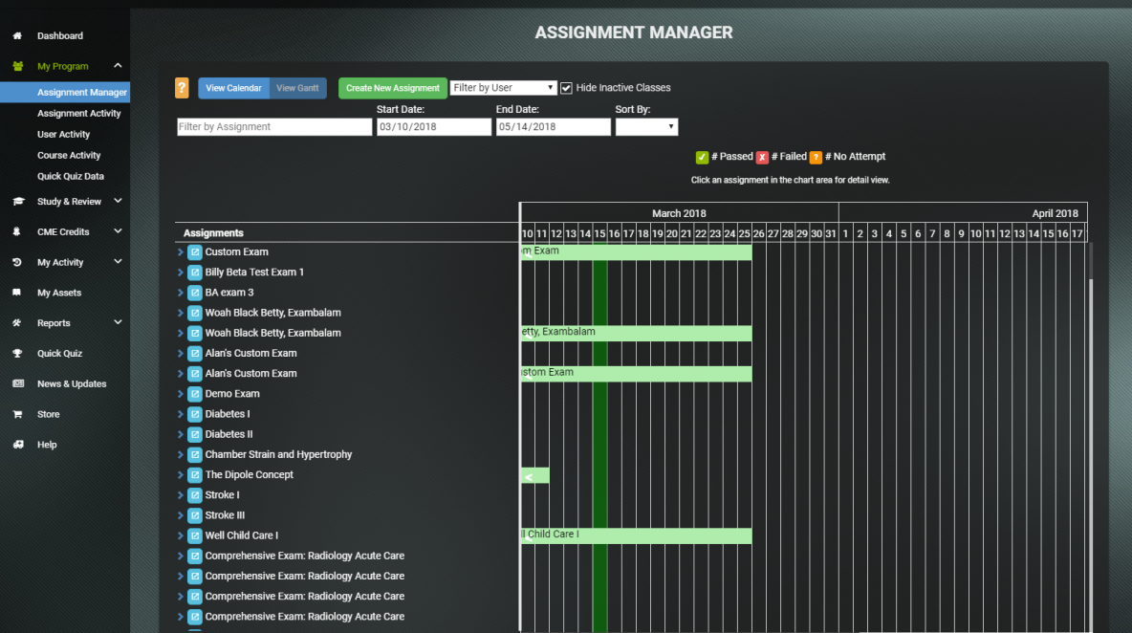
Task: Click the Reports tools icon
Action: (16, 322)
